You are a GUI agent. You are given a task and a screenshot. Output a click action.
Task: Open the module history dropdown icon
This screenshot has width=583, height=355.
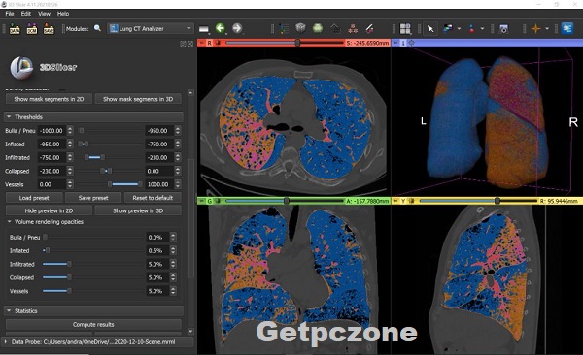[203, 28]
